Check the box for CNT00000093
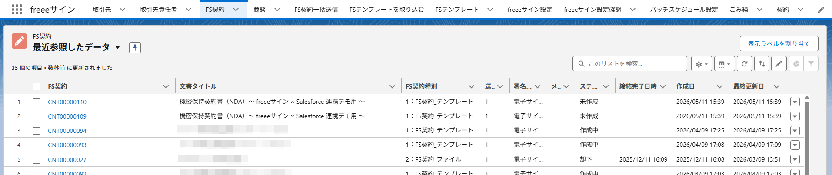 point(37,145)
